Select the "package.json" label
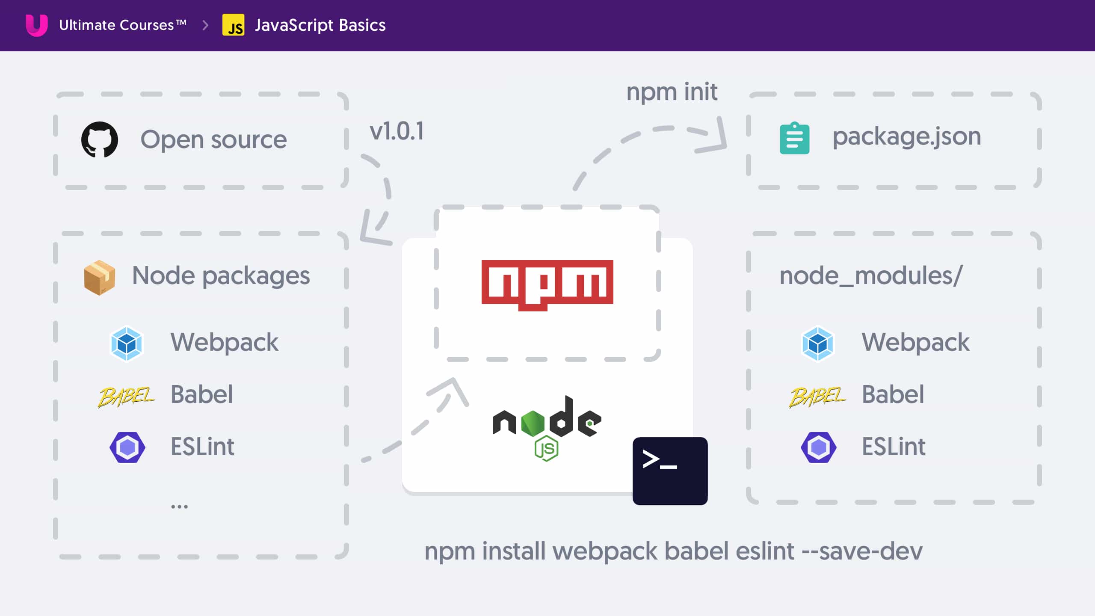This screenshot has height=616, width=1095. coord(906,138)
